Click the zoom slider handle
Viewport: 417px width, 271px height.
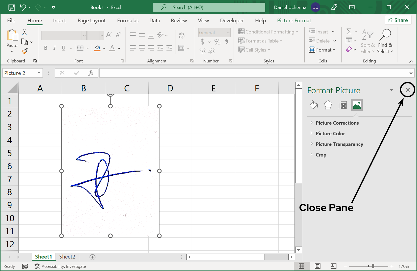(373, 266)
